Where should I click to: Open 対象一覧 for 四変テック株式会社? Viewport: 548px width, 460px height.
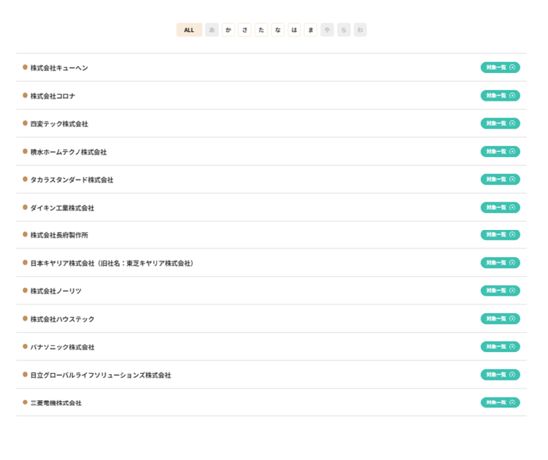coord(500,123)
